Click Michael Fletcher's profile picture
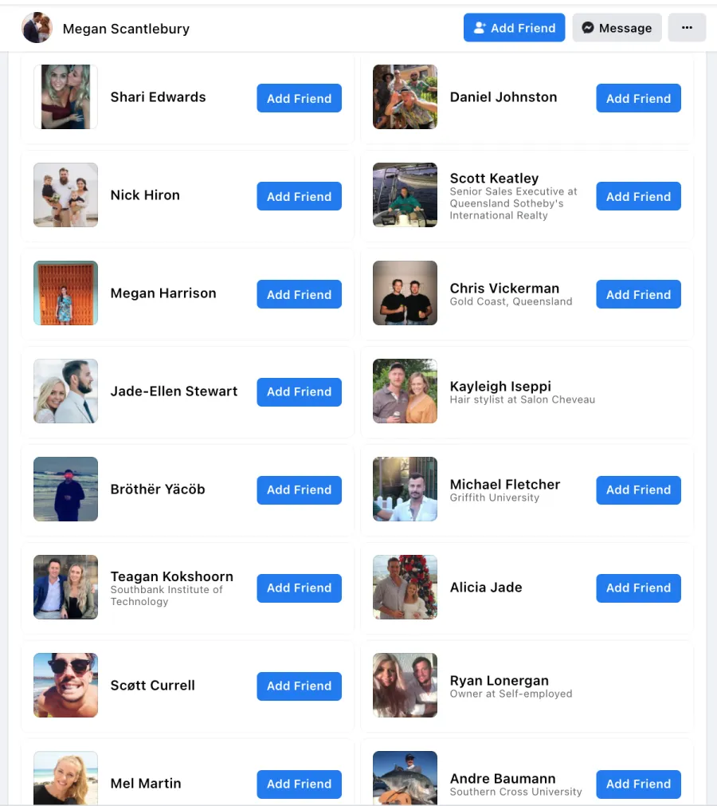 [x=405, y=489]
